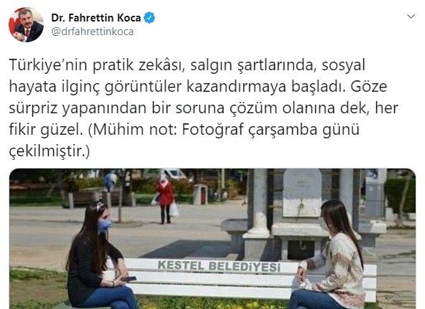Click the Dr. Fahrettin Koca display name

[96, 18]
